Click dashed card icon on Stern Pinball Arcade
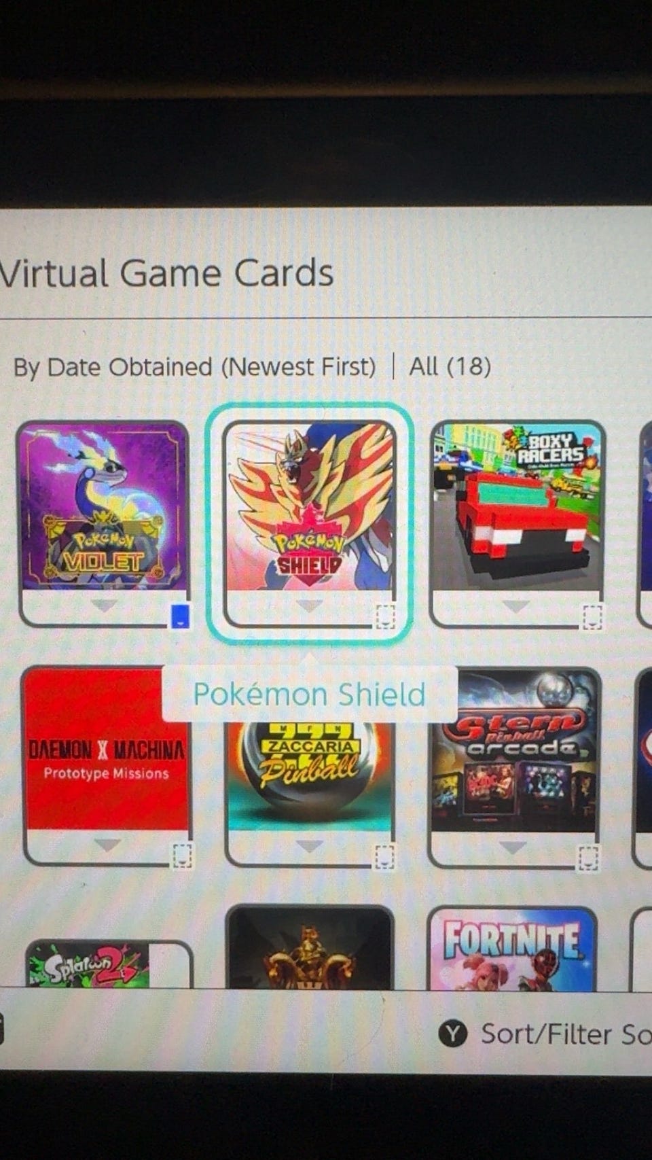This screenshot has height=1160, width=652. click(588, 858)
